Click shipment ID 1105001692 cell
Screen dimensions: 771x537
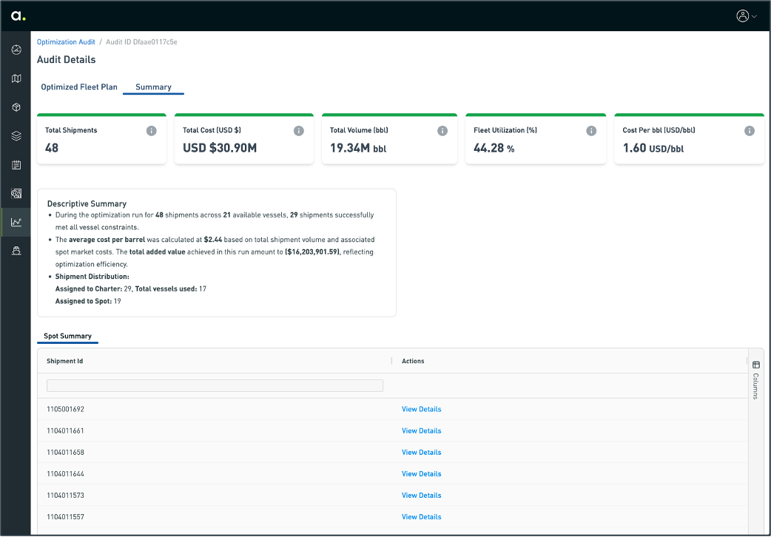coord(65,409)
